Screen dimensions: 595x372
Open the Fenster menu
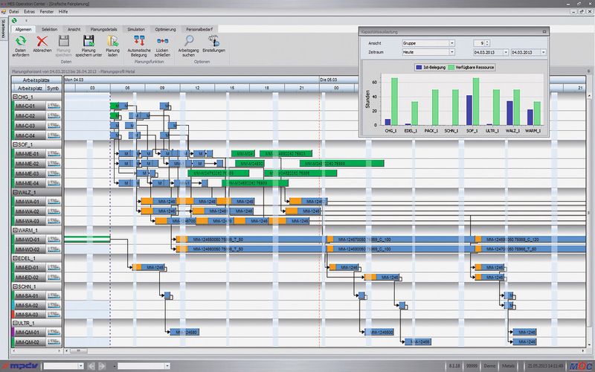point(47,12)
